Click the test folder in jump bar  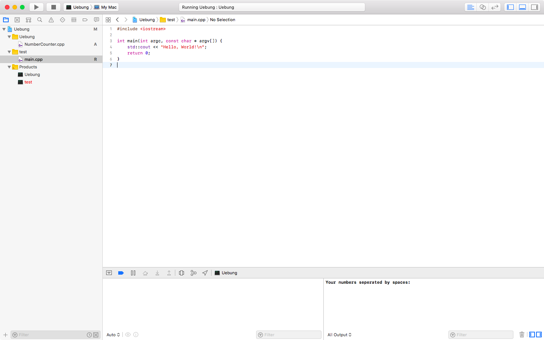point(167,20)
